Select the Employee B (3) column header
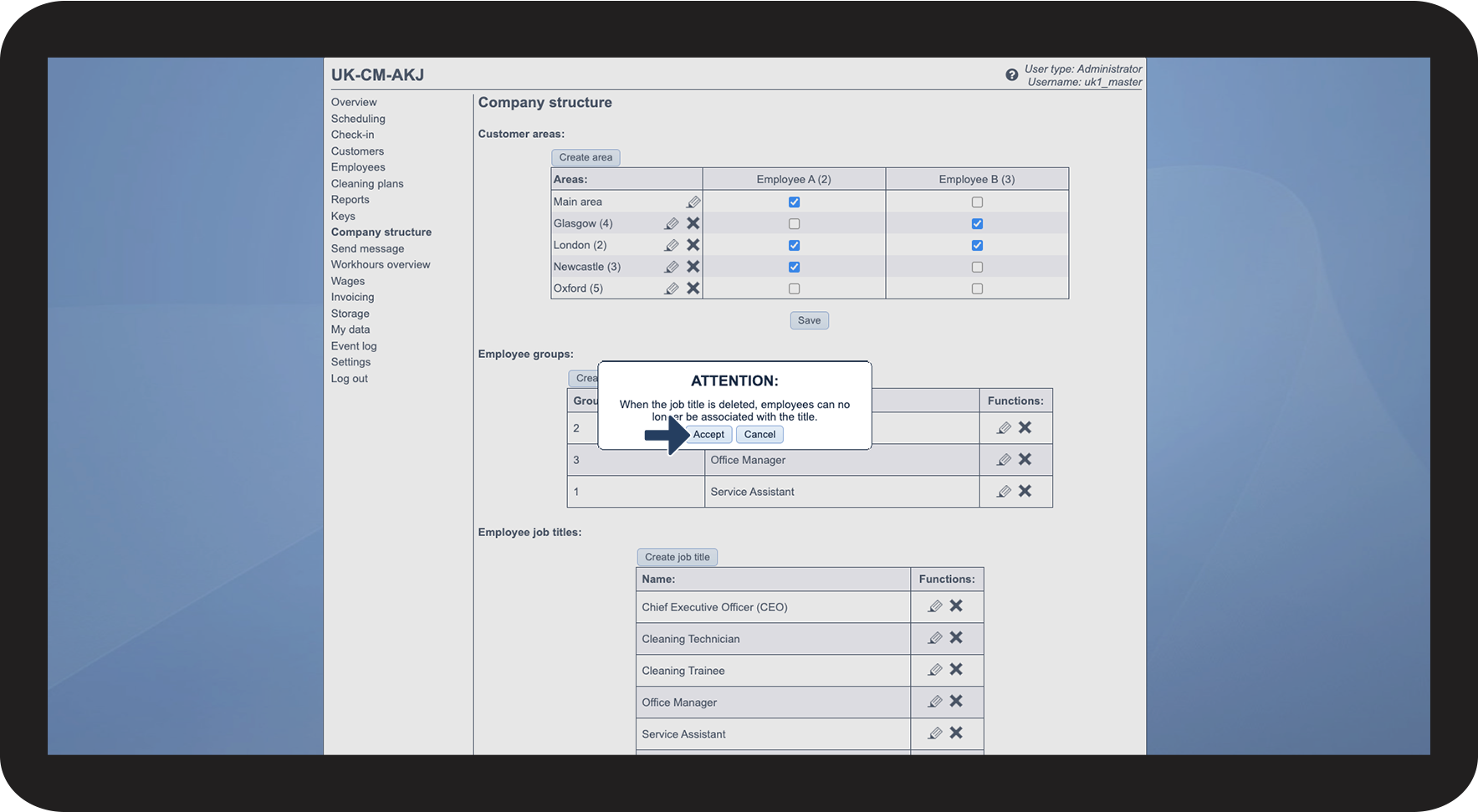This screenshot has width=1478, height=812. (x=977, y=180)
